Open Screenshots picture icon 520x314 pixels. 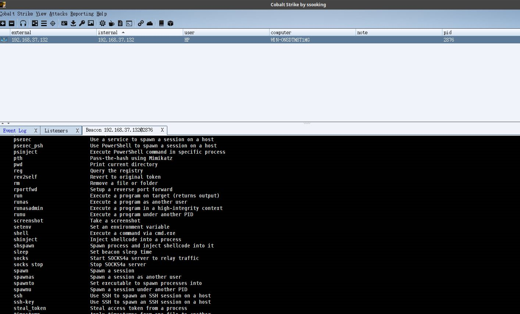[91, 23]
